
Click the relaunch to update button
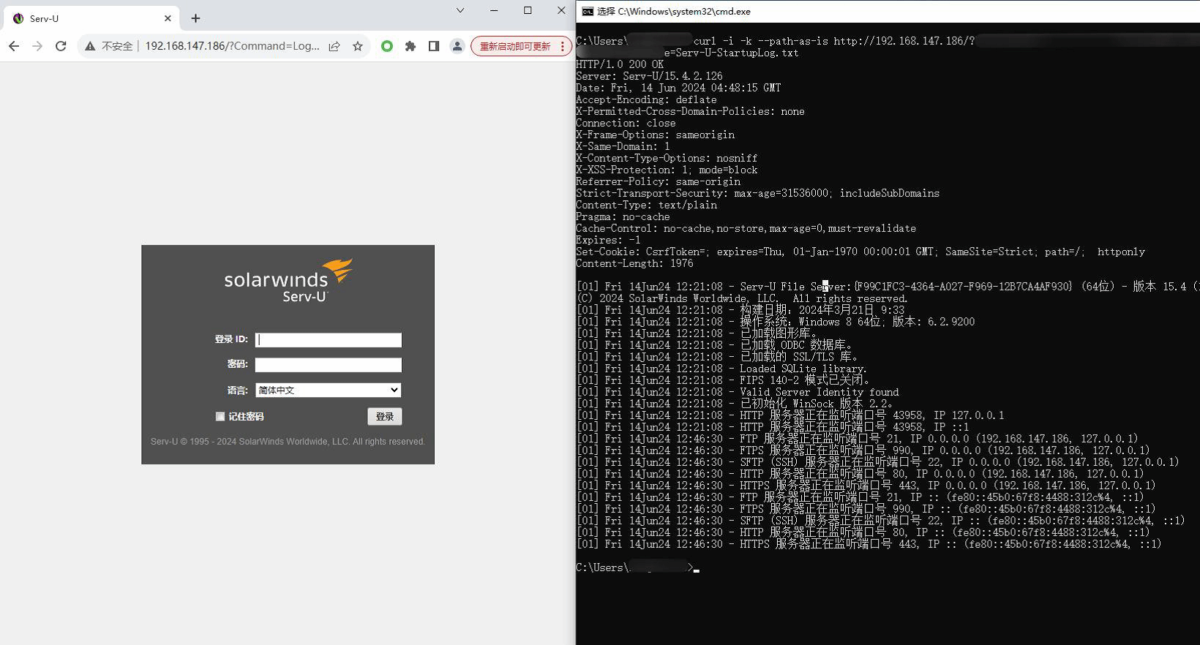click(514, 46)
